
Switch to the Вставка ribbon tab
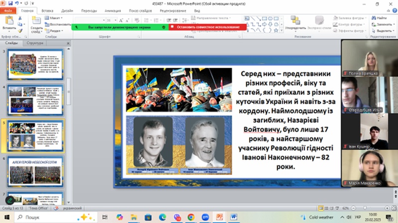[x=48, y=10]
